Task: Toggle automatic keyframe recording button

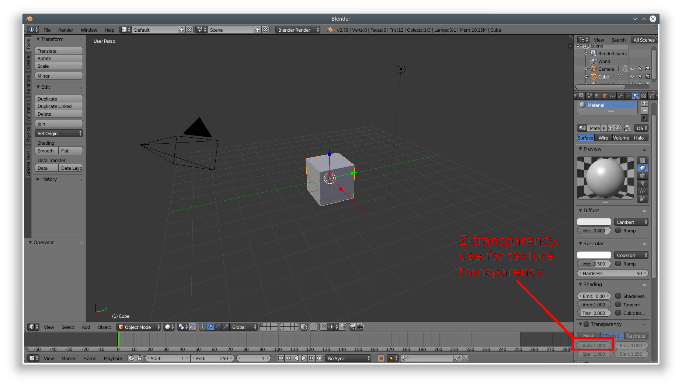Action: 380,358
